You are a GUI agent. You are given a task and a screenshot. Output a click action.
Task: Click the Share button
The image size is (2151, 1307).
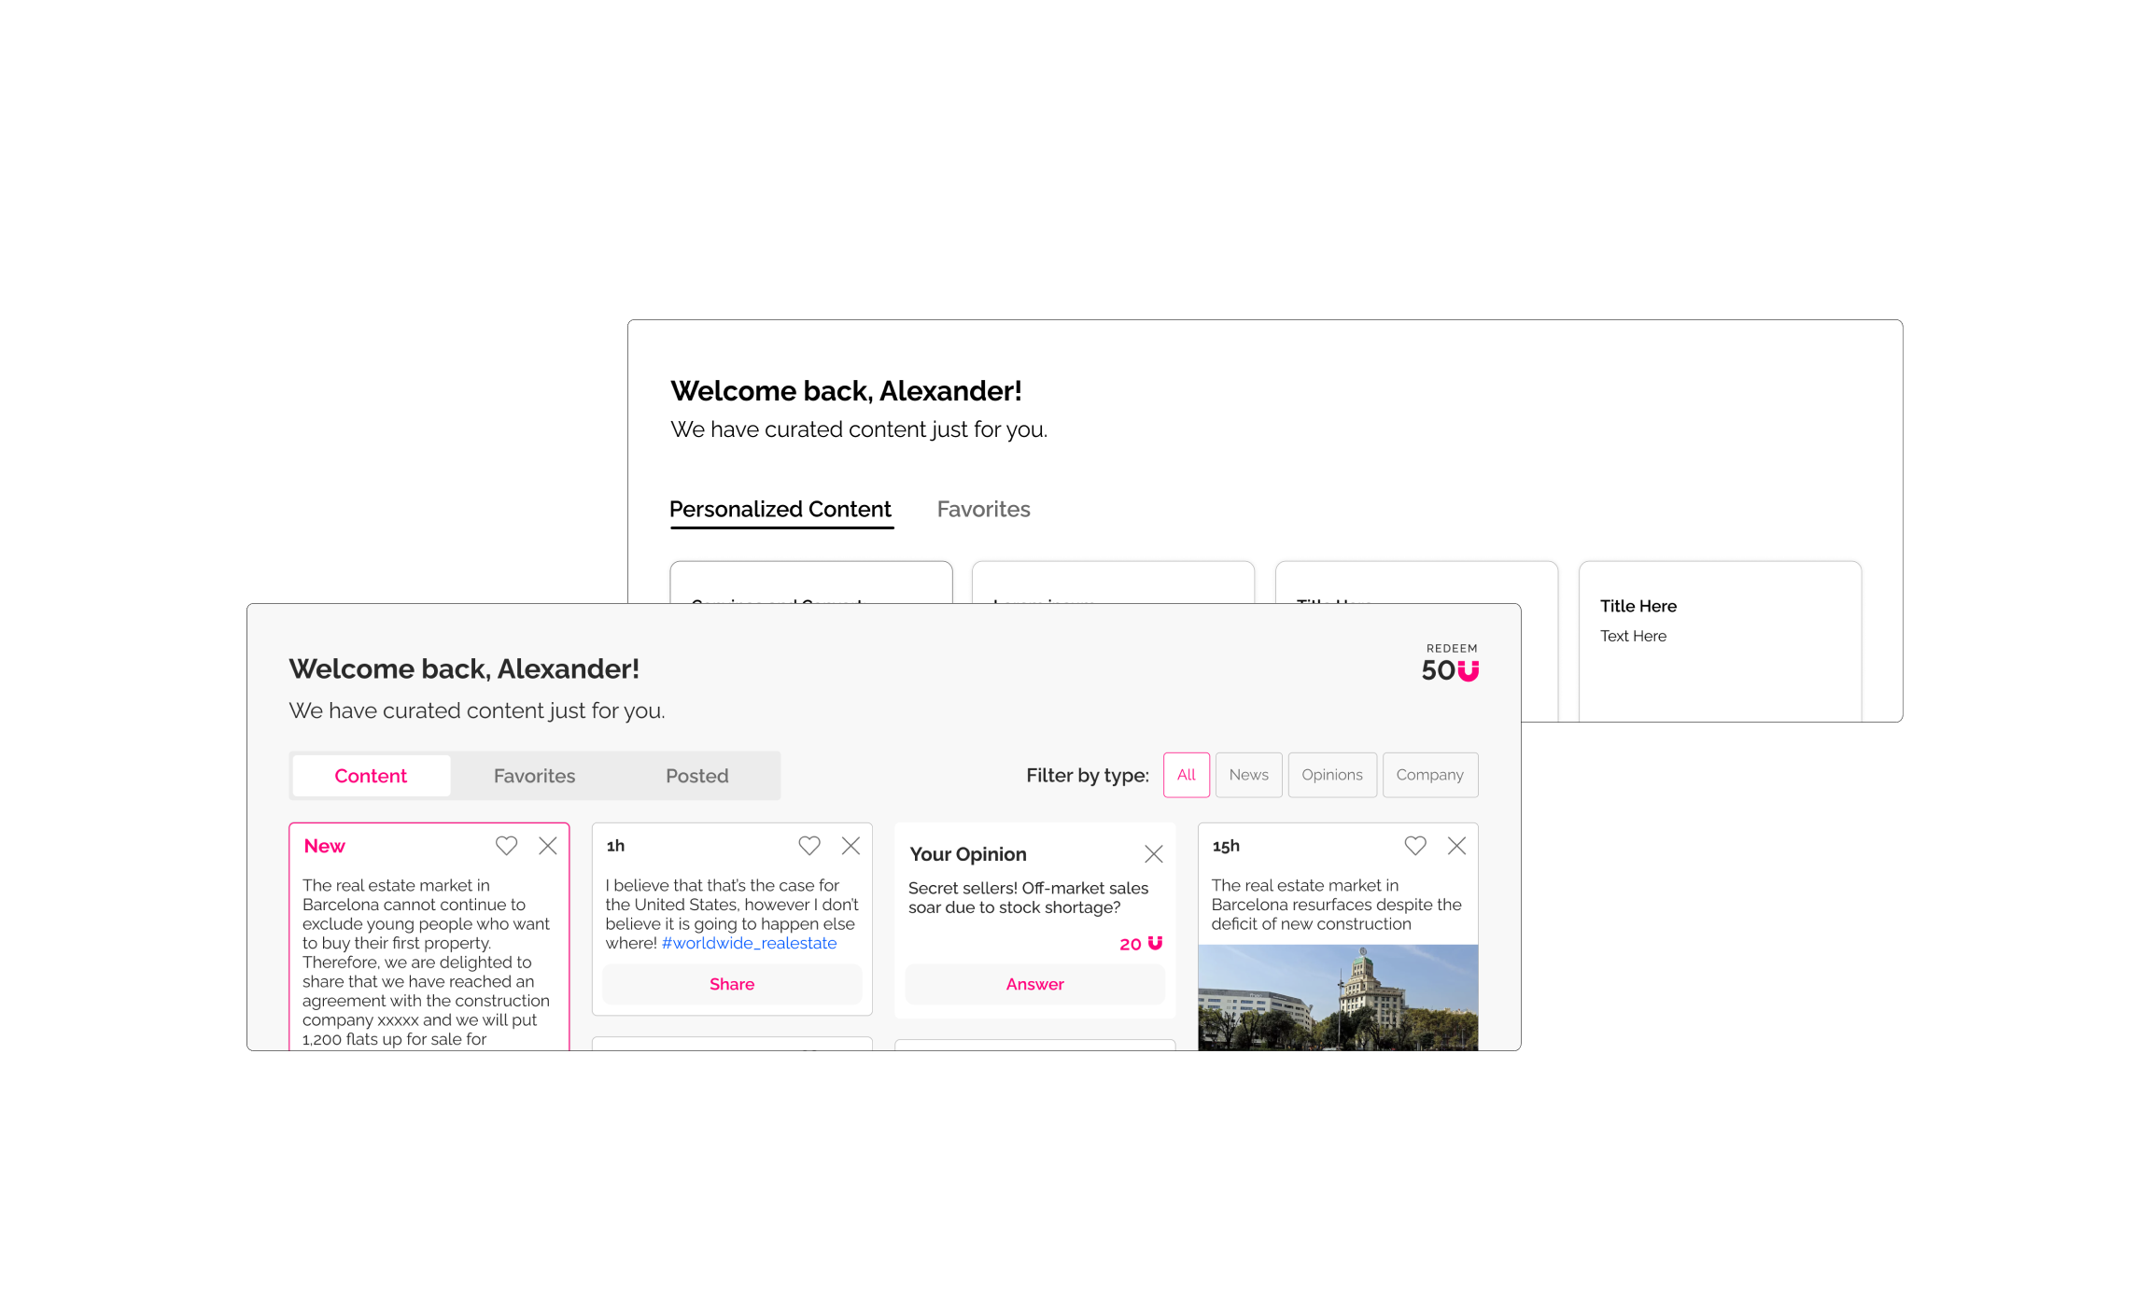pyautogui.click(x=732, y=984)
